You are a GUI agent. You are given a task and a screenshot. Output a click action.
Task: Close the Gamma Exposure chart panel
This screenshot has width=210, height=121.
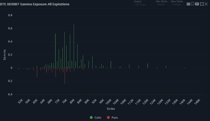click(x=206, y=4)
